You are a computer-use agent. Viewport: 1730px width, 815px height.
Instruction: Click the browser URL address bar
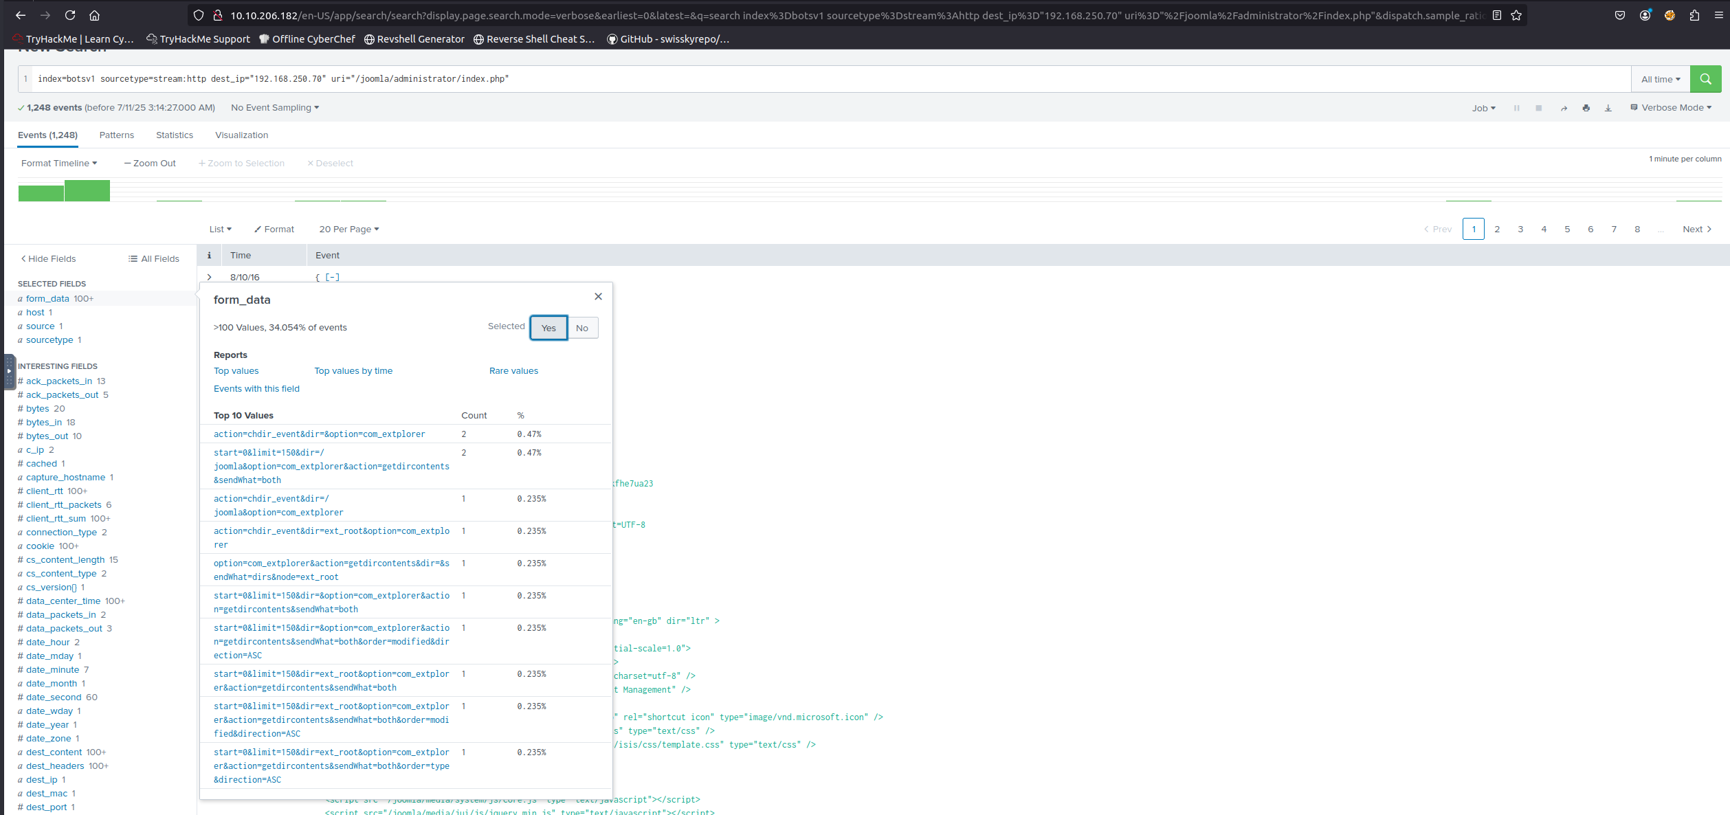point(858,15)
